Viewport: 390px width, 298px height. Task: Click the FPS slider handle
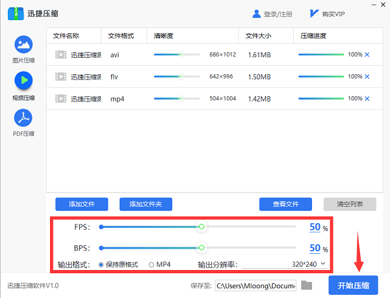click(x=201, y=227)
